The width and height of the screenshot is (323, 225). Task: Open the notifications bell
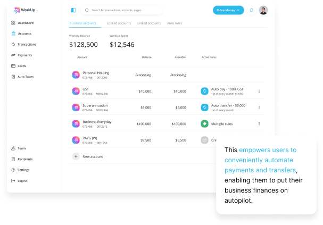[251, 10]
